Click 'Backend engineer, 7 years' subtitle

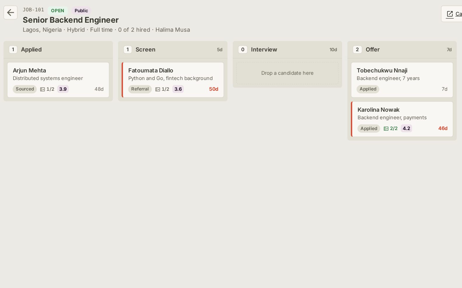[x=388, y=78]
